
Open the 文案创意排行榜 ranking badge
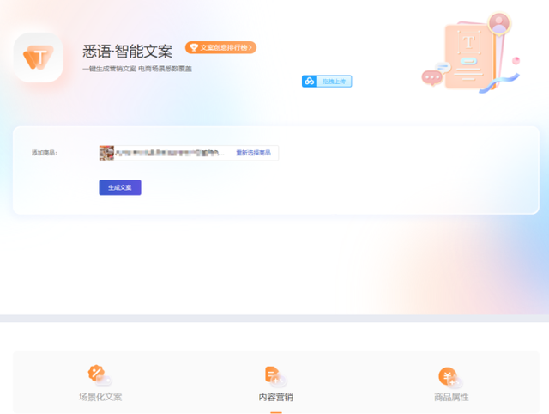point(221,47)
